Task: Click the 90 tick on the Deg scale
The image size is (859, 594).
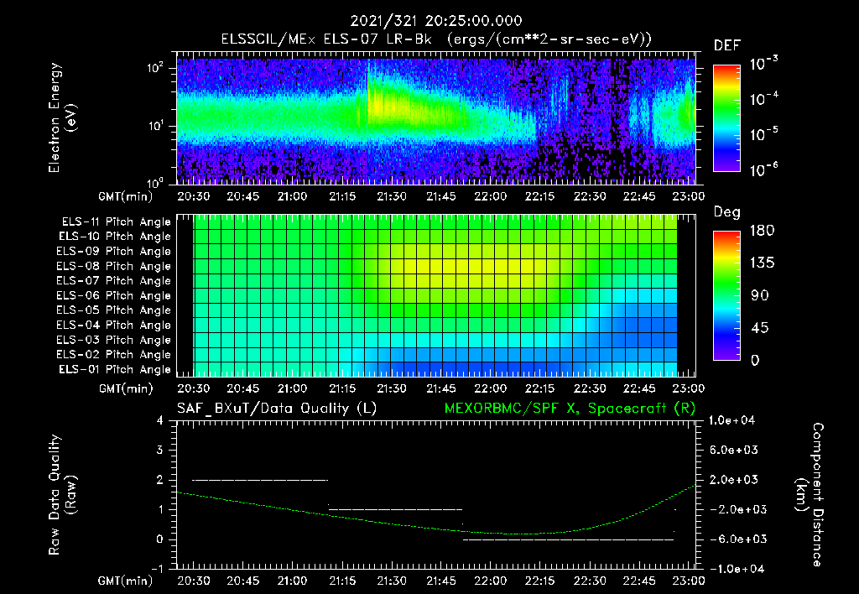Action: pyautogui.click(x=759, y=295)
